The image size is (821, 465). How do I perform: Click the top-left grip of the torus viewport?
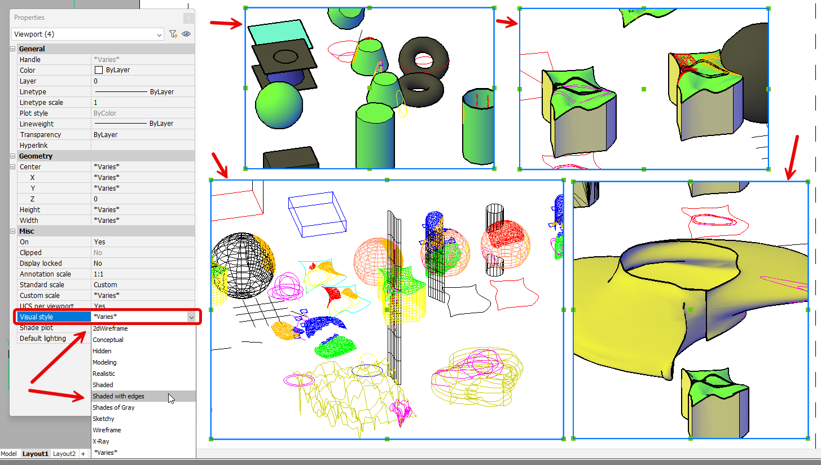coord(245,8)
